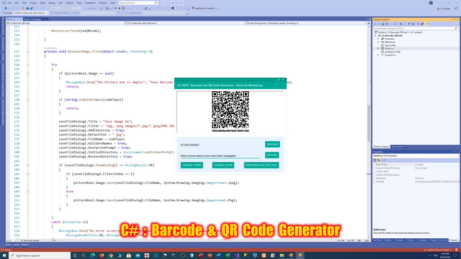Open the Error List tab at the bottom
The image size is (461, 259).
click(x=443, y=240)
